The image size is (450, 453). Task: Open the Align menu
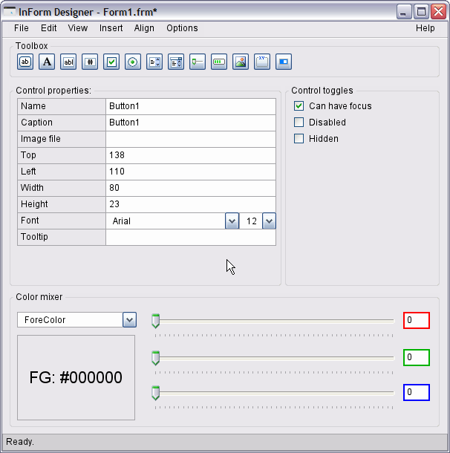[144, 28]
